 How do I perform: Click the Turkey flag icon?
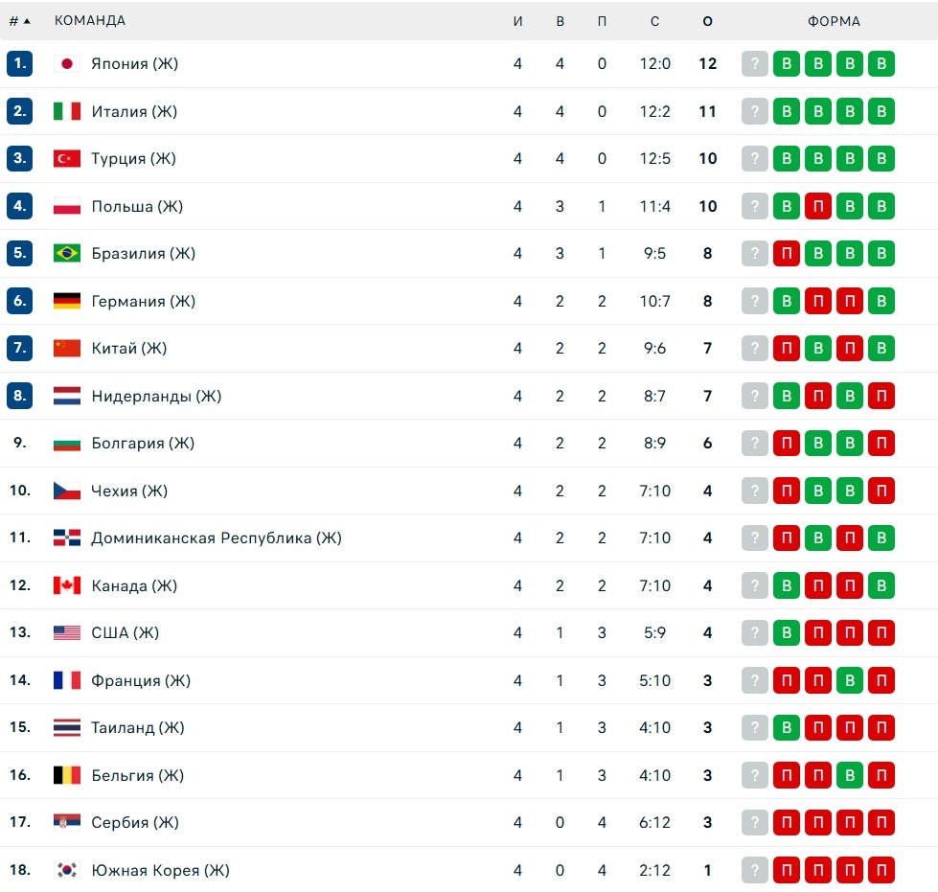(x=66, y=158)
